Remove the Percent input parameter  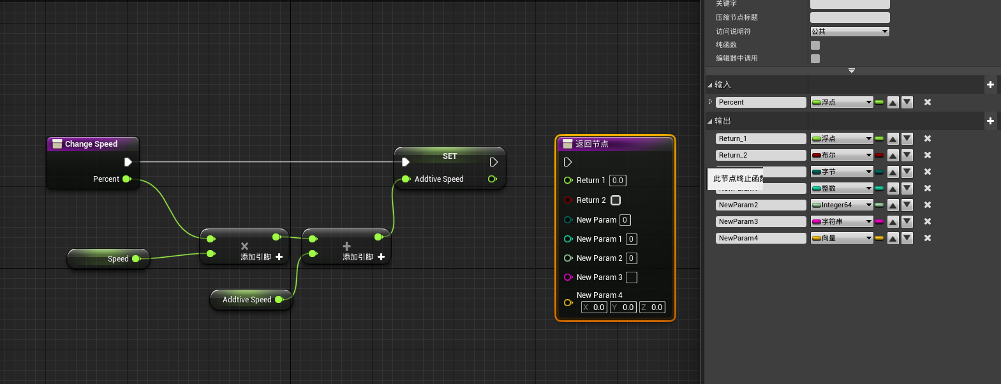click(928, 102)
